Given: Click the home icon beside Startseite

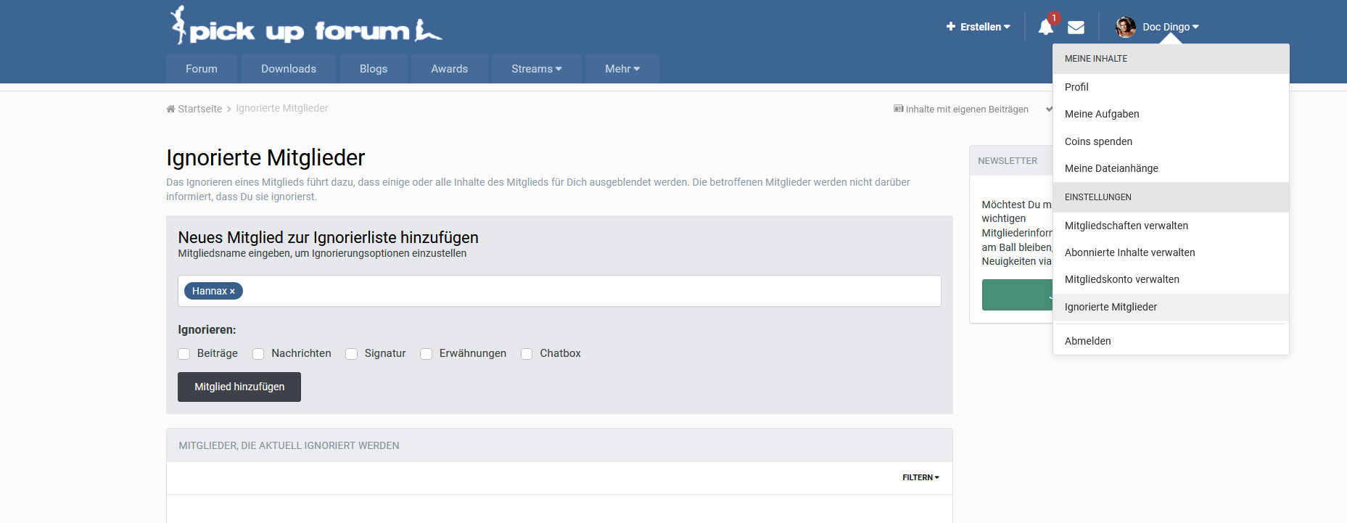Looking at the screenshot, I should 170,109.
